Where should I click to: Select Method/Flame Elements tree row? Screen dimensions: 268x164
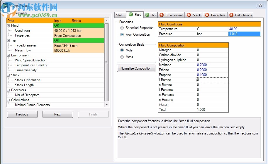tap(55, 105)
